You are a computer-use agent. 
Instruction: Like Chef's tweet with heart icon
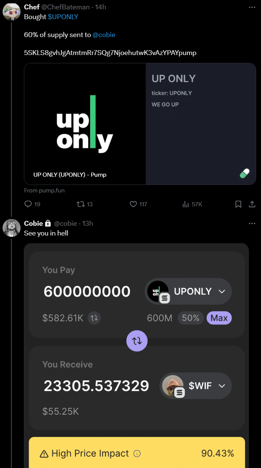(133, 204)
